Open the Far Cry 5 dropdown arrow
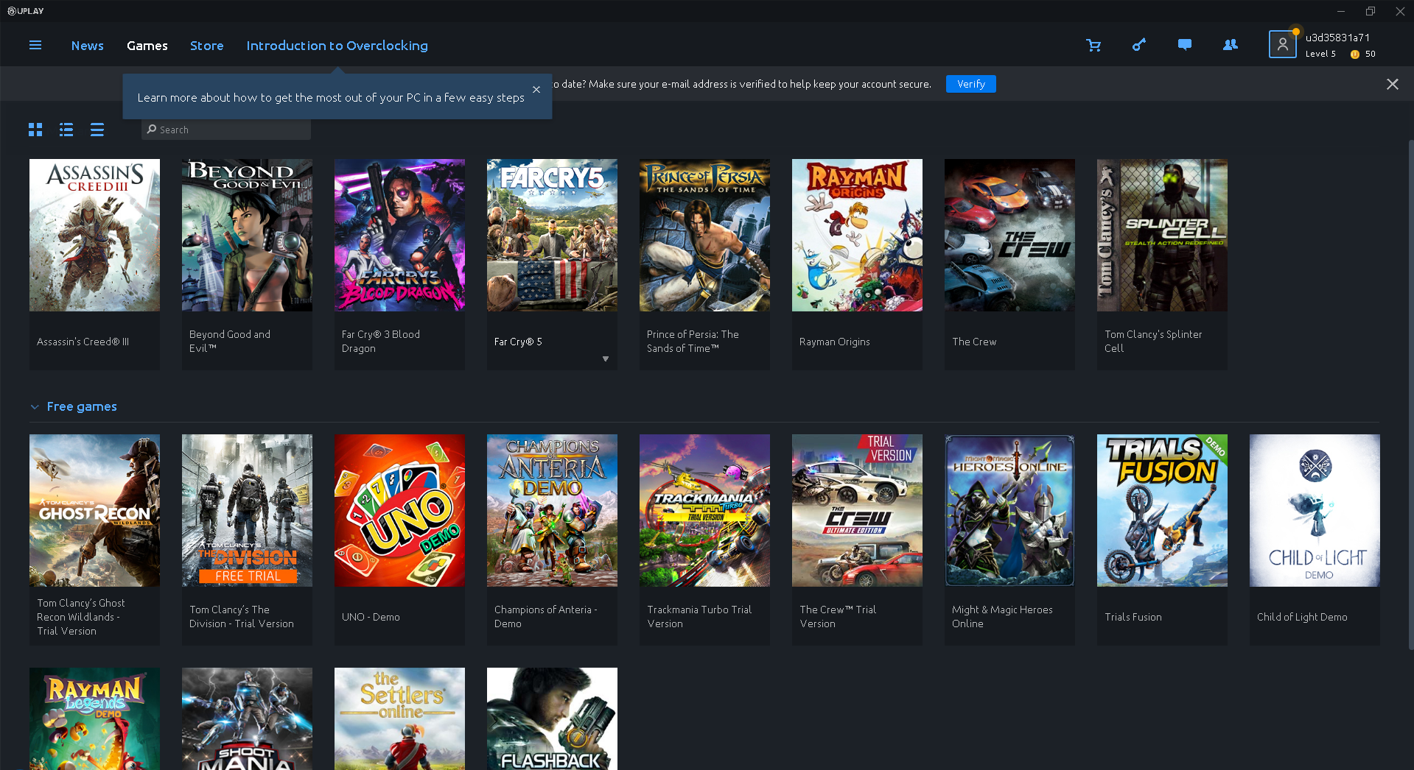Image resolution: width=1414 pixels, height=770 pixels. pyautogui.click(x=606, y=359)
